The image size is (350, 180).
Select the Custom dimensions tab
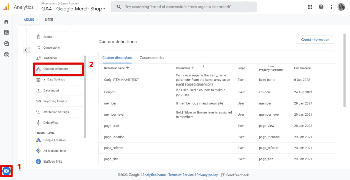click(117, 58)
